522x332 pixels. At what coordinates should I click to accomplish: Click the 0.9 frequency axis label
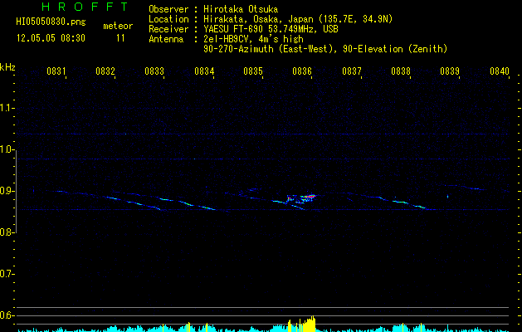(x=7, y=191)
